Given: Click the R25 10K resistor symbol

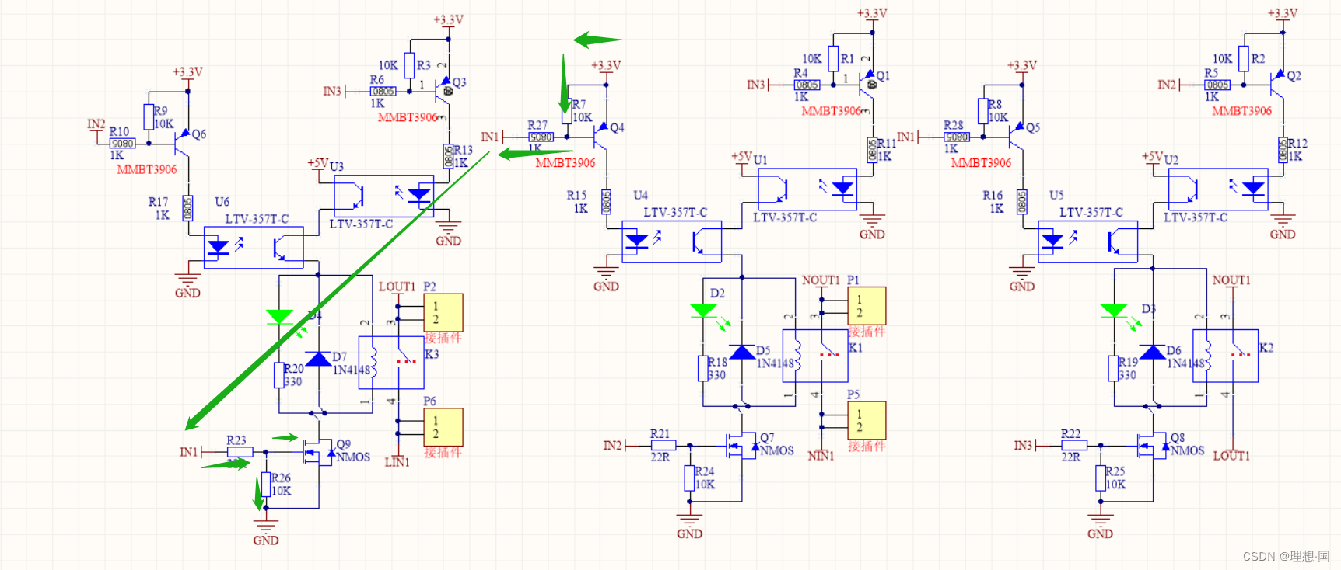Looking at the screenshot, I should click(x=1100, y=478).
